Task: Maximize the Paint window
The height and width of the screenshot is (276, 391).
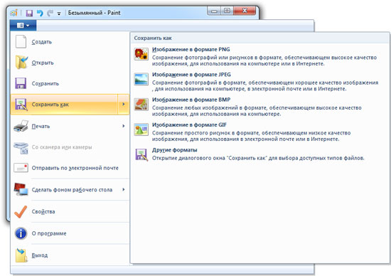Action: (227, 11)
